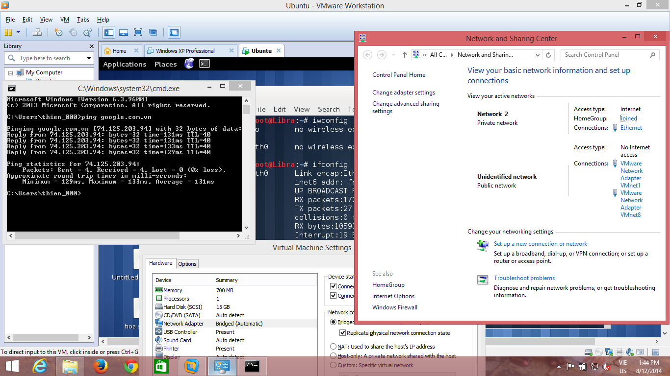Open File Explorer from the taskbar

[x=70, y=366]
